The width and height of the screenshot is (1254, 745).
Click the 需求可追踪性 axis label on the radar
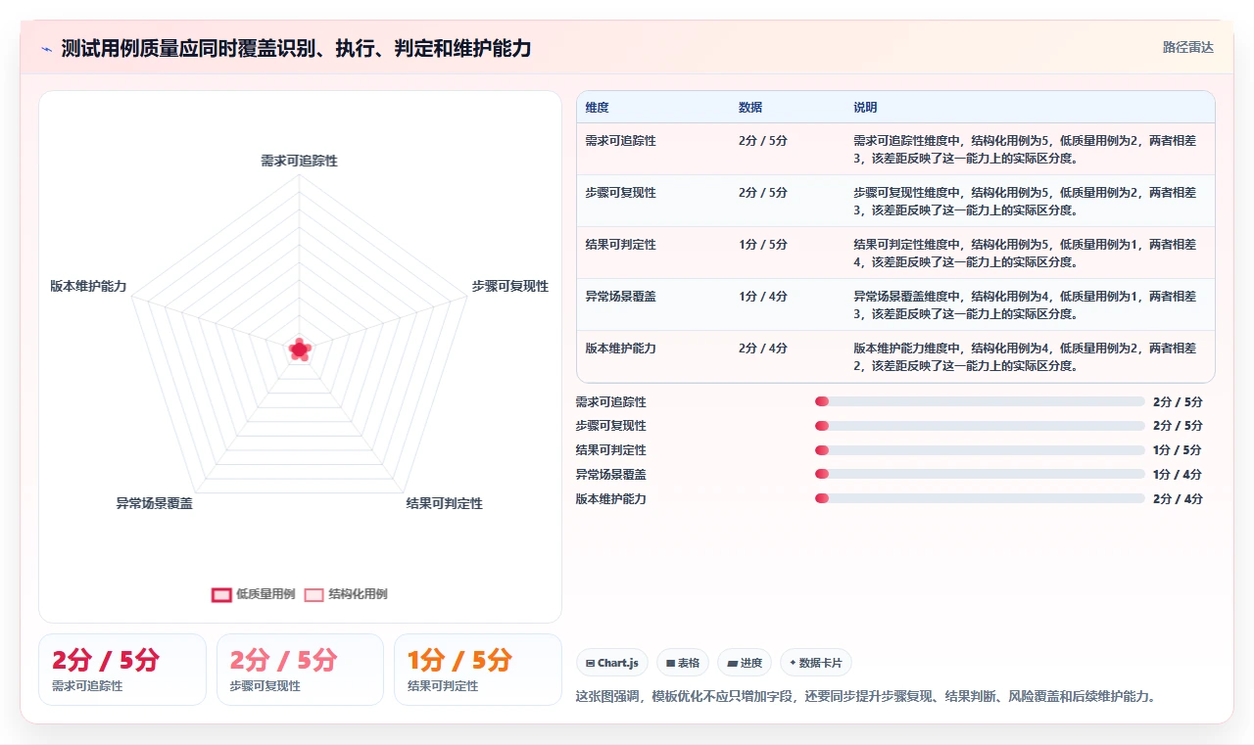[299, 161]
